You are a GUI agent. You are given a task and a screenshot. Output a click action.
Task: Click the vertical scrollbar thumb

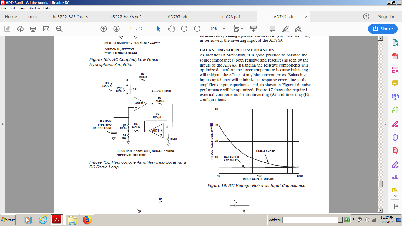pyautogui.click(x=381, y=183)
